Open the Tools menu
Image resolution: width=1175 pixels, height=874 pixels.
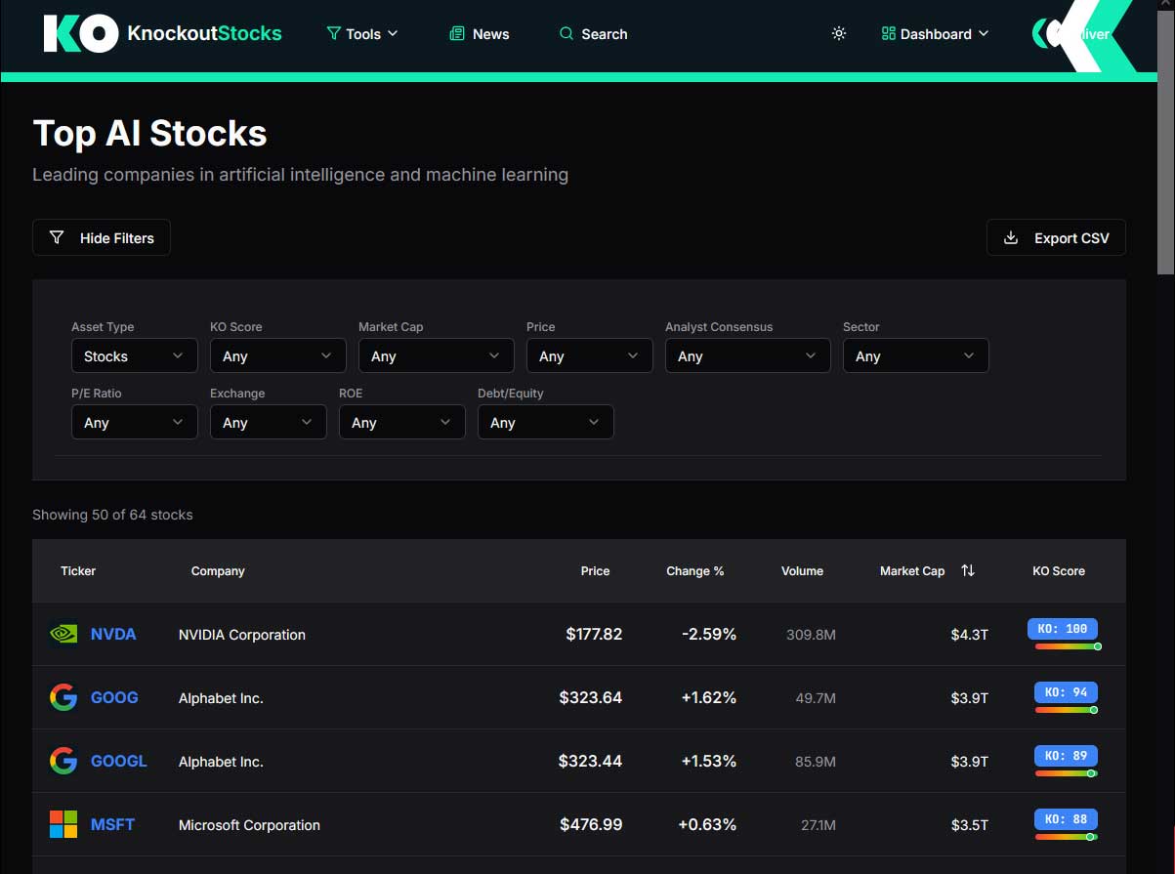362,33
